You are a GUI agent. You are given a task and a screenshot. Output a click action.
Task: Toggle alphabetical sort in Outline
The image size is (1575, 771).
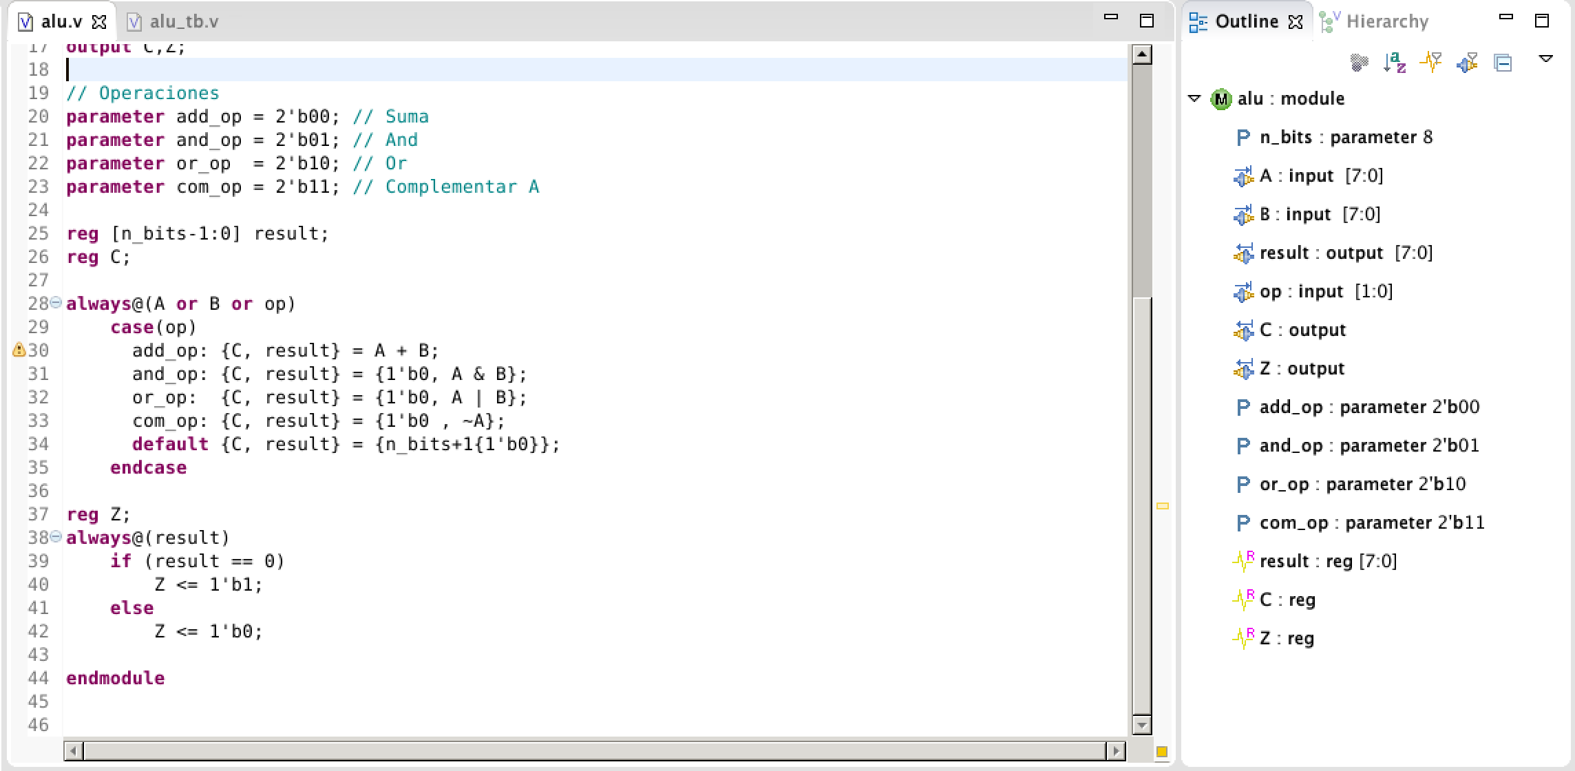point(1395,63)
